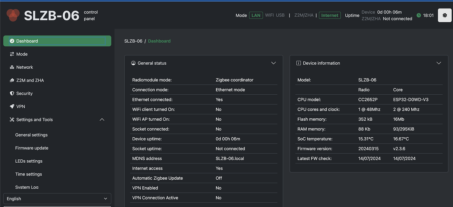
Task: Click the WIFI mode label in header
Action: (x=270, y=15)
